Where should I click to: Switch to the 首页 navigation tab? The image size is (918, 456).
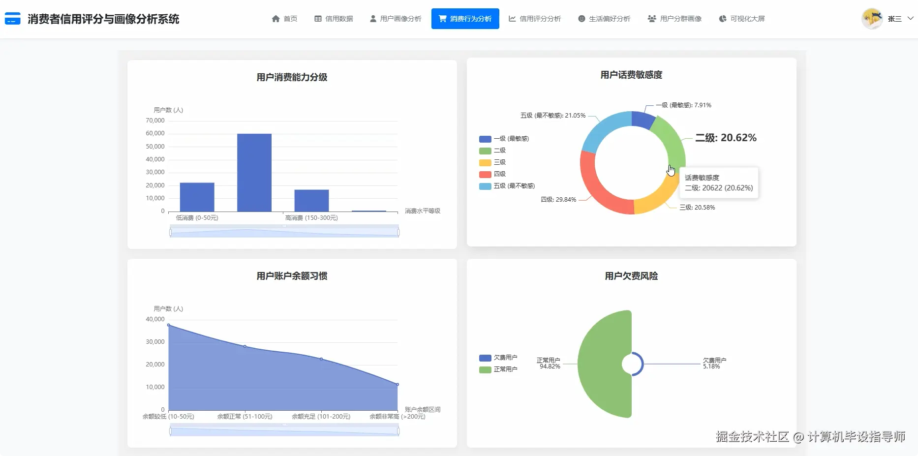click(x=289, y=18)
